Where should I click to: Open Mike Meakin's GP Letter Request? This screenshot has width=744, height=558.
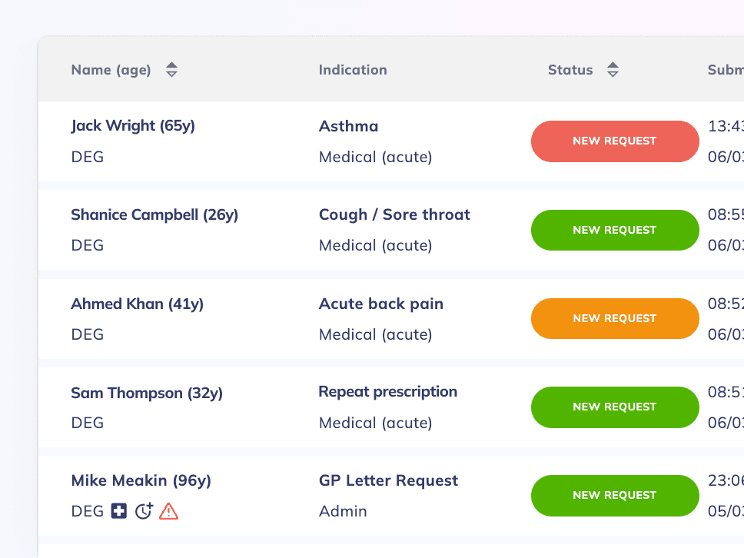(x=388, y=480)
